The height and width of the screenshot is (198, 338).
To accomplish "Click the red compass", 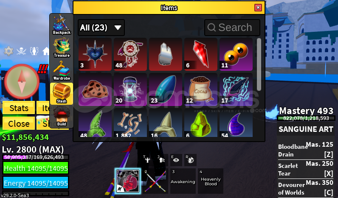I will (x=22, y=81).
